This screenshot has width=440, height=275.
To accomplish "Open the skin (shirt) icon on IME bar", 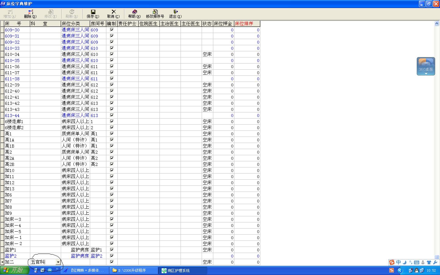I will click(429, 262).
